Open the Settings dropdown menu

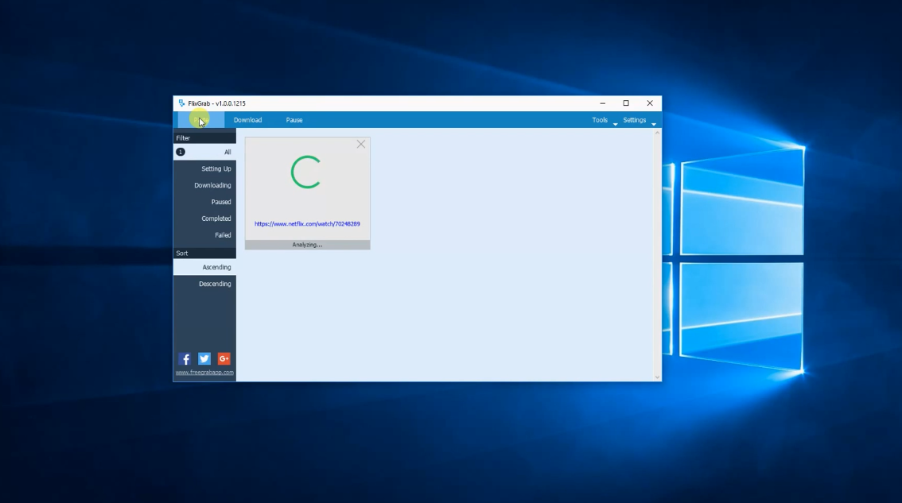(x=639, y=120)
